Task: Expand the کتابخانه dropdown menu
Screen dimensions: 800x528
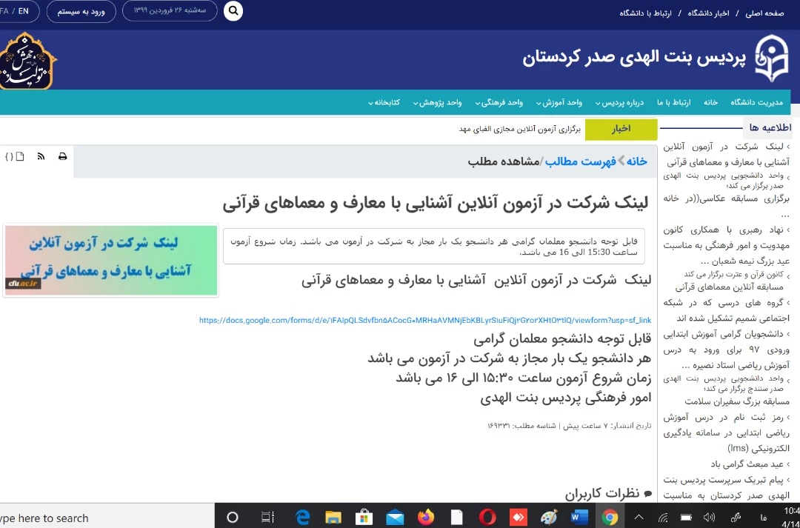Action: 386,102
